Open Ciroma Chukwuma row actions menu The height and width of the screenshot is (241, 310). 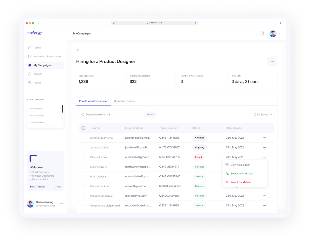pyautogui.click(x=264, y=138)
